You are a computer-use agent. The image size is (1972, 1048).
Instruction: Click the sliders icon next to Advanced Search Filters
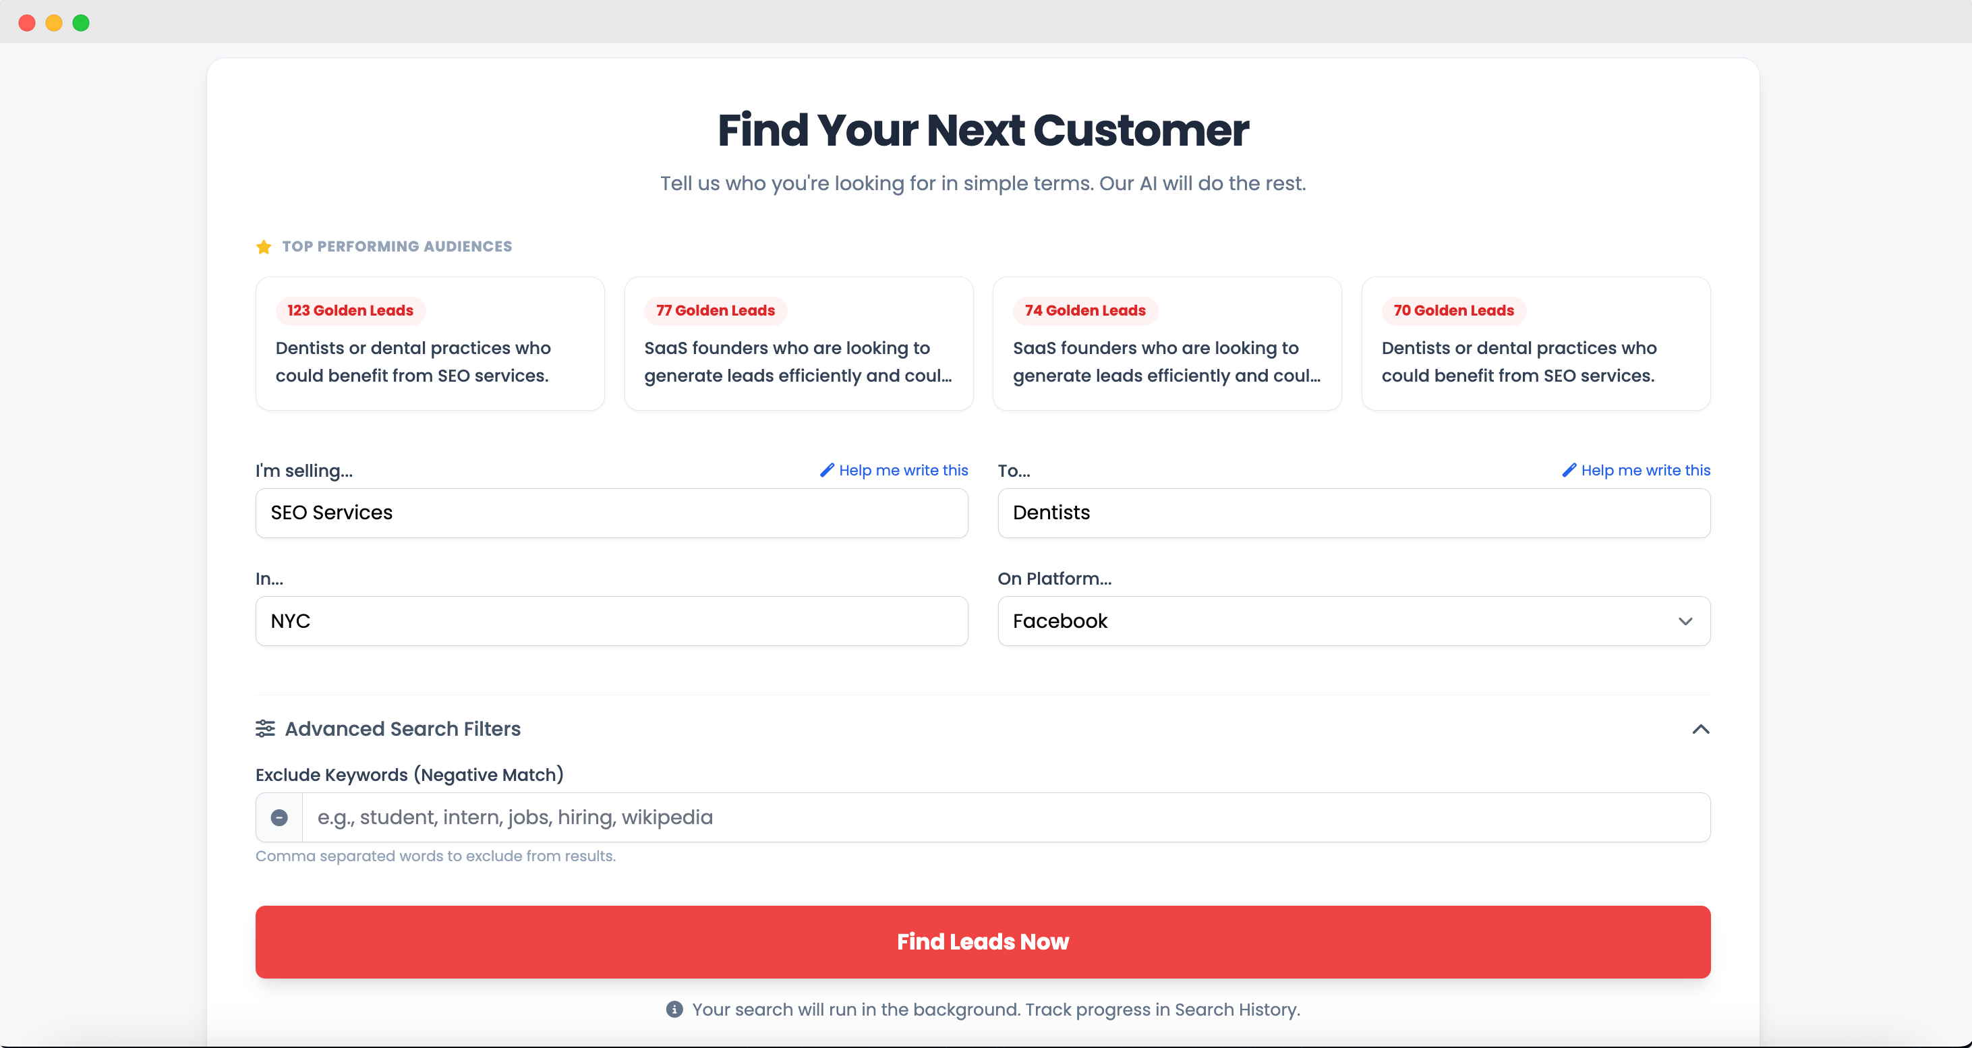(x=265, y=728)
